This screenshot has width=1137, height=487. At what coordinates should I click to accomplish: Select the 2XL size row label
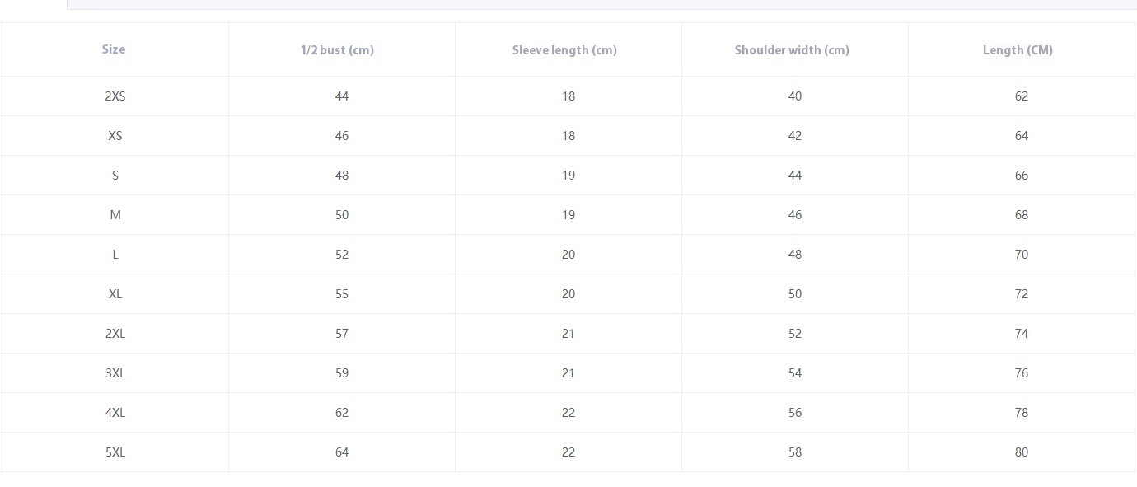click(x=115, y=334)
